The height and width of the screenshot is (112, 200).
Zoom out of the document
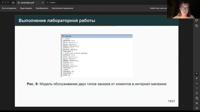coord(197,108)
